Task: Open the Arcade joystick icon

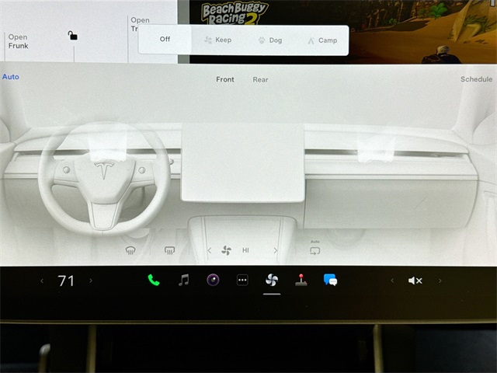Action: (x=301, y=280)
